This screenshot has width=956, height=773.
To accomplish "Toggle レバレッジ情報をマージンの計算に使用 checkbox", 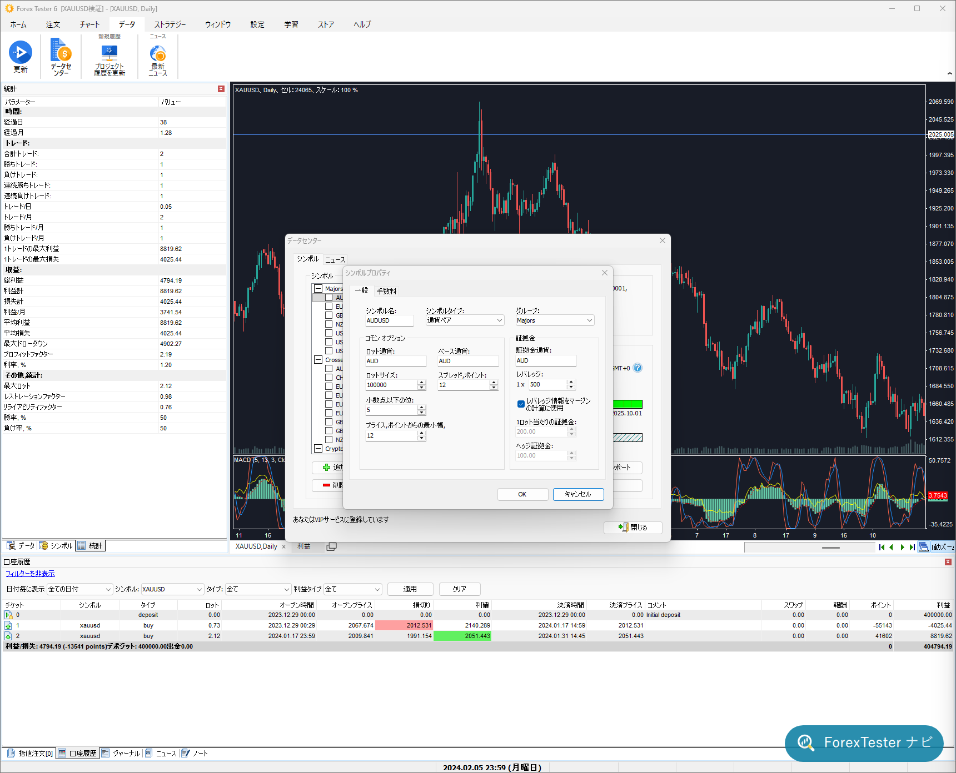I will tap(521, 404).
